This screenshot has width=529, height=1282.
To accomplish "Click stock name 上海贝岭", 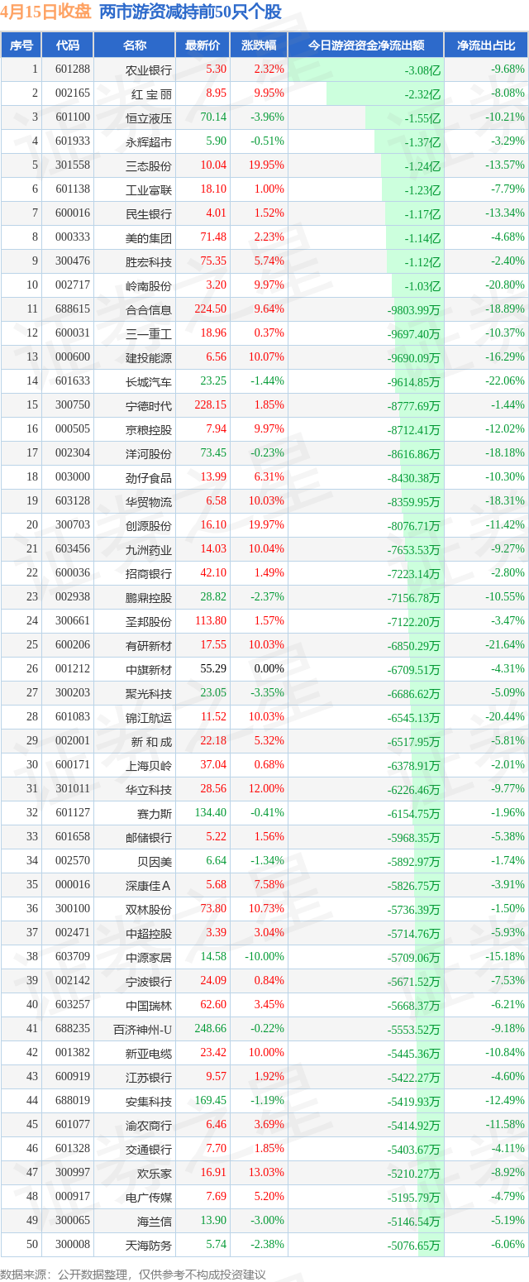I will [x=149, y=765].
